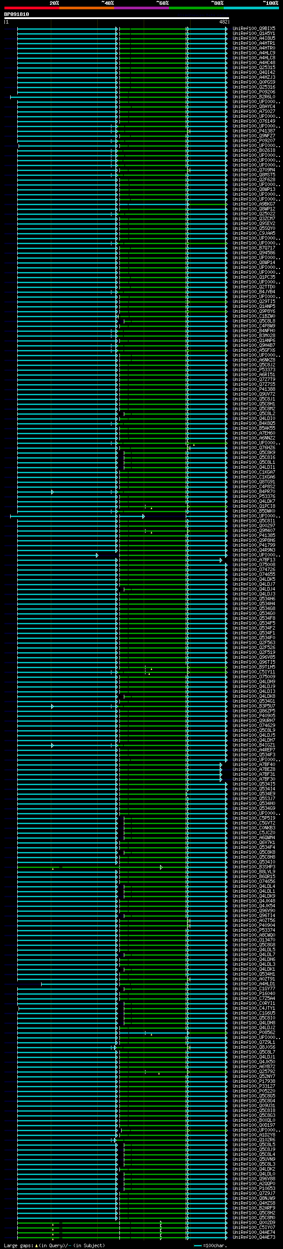Click the cyan ~100% identity legend bar
Screen dimensions: 283x1249
click(252, 8)
